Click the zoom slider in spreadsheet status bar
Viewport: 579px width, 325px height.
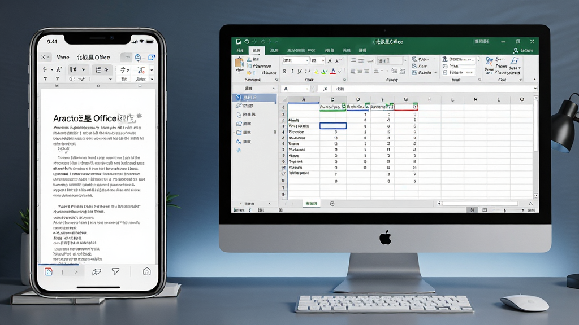click(x=505, y=210)
